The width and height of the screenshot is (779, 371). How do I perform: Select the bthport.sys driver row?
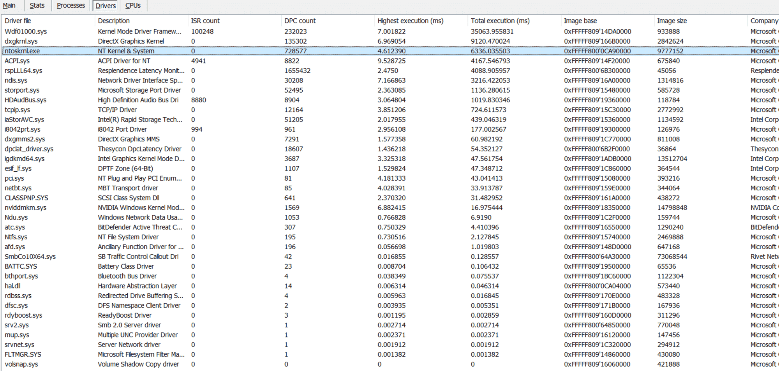tap(390, 276)
